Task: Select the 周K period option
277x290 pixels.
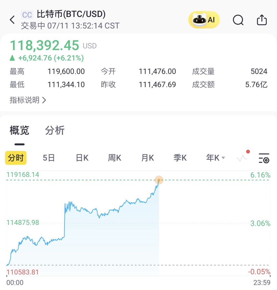Action: (114, 158)
